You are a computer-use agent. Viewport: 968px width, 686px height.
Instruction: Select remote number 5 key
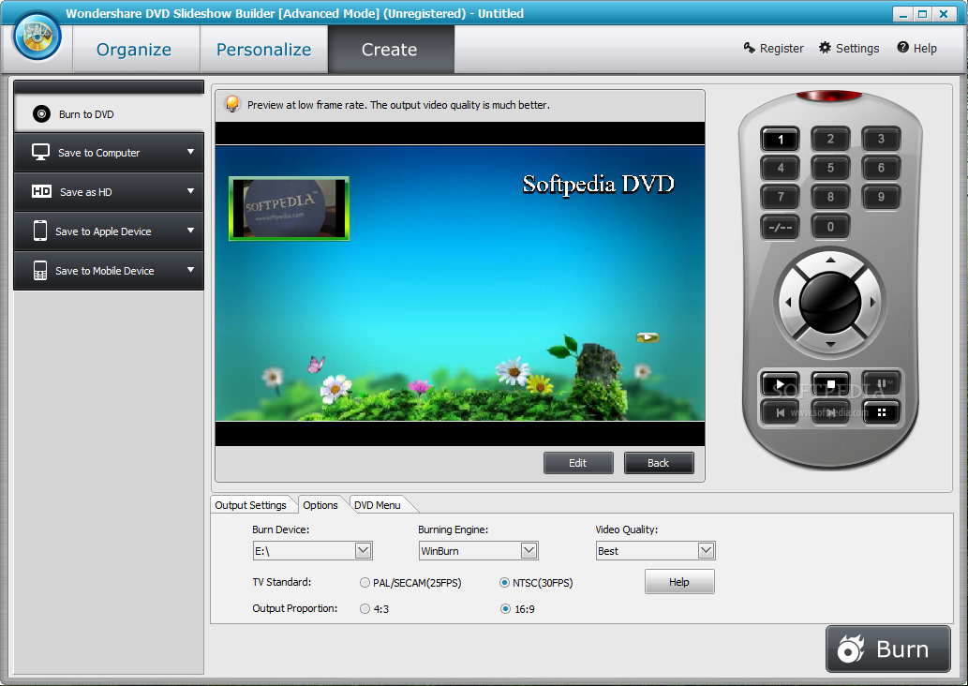pyautogui.click(x=830, y=168)
